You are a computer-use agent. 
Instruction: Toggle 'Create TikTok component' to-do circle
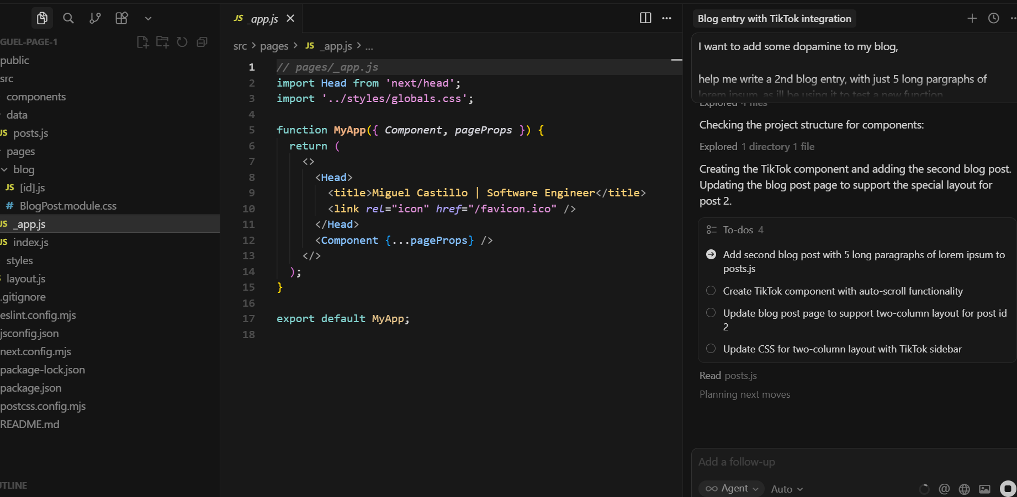click(711, 291)
